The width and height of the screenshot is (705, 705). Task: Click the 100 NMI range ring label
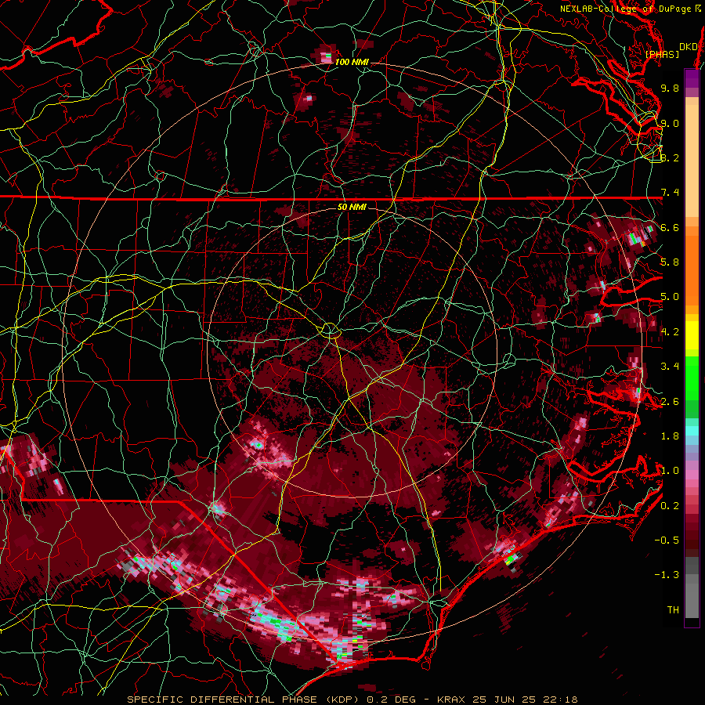coord(352,62)
